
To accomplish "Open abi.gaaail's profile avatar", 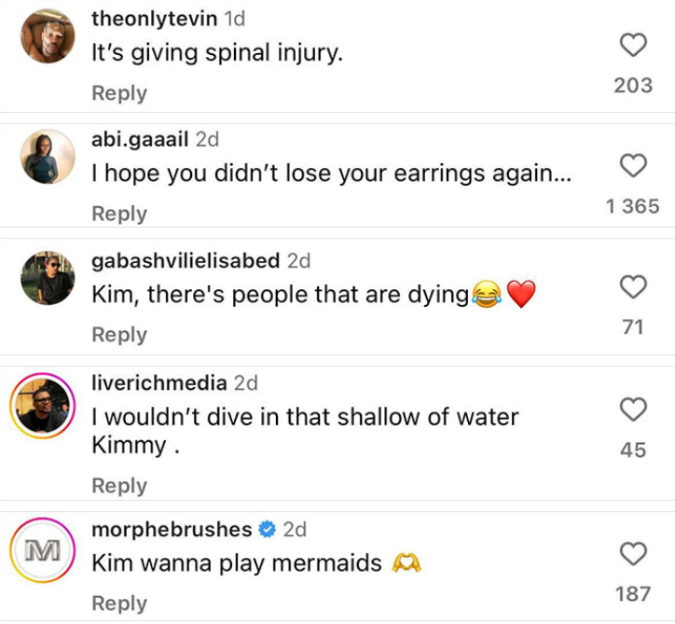I will (48, 156).
